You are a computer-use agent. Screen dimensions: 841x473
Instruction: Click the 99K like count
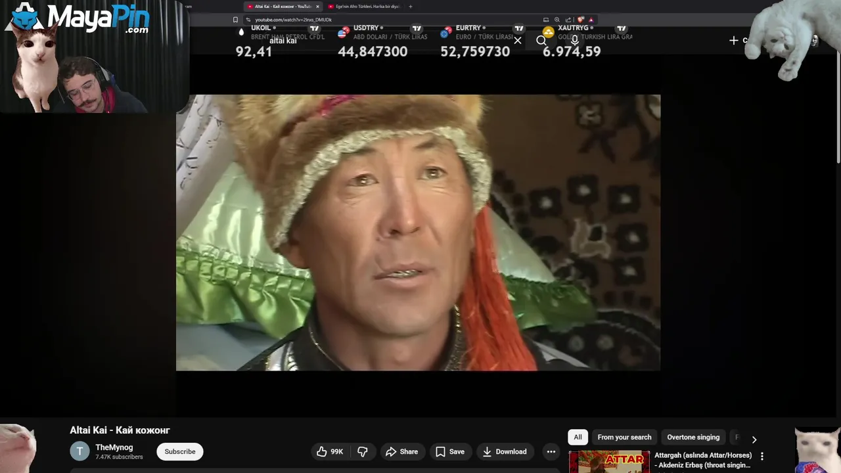(337, 452)
